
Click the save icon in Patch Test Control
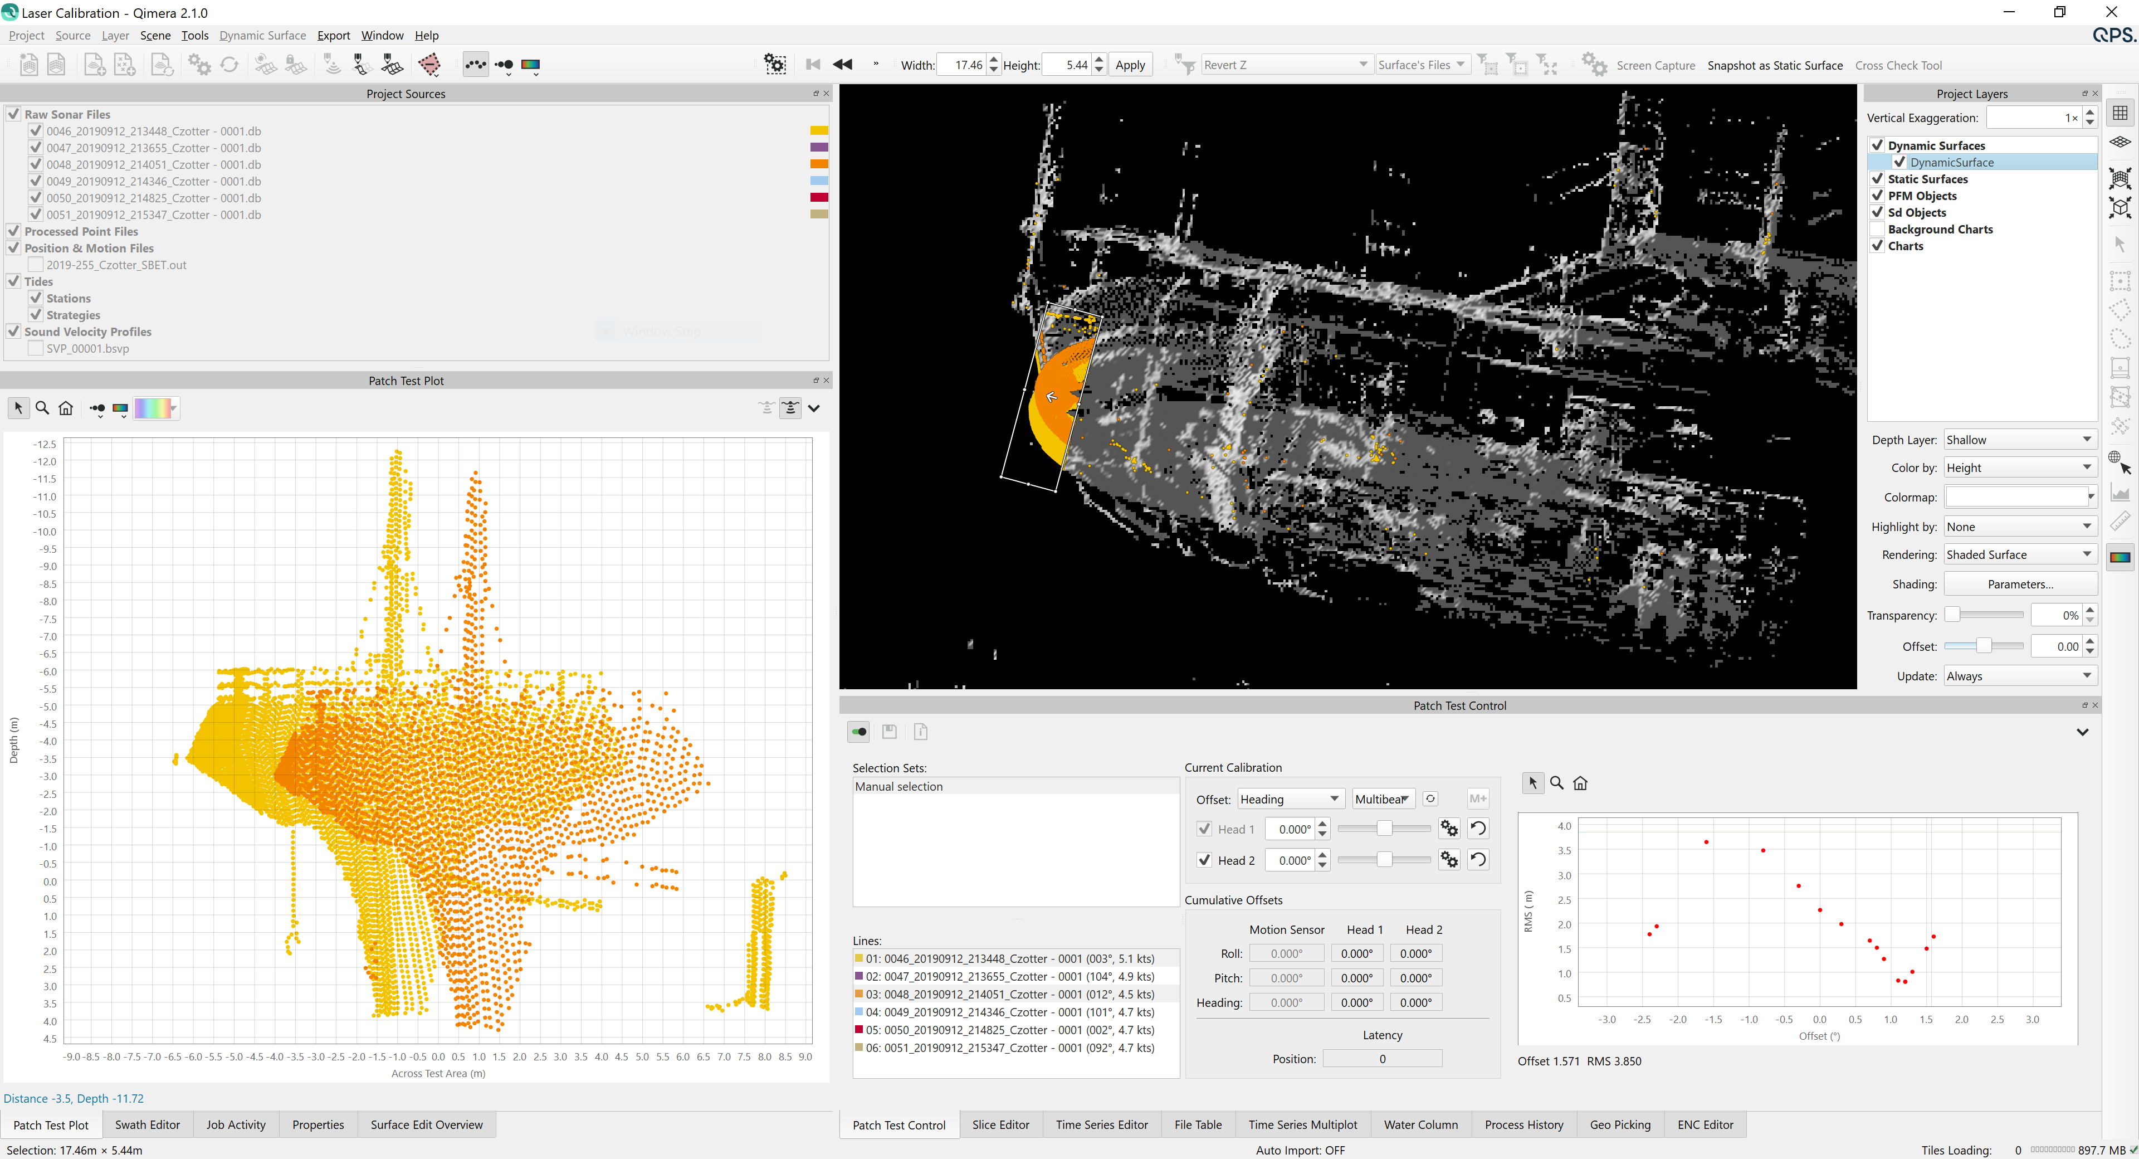pos(890,732)
